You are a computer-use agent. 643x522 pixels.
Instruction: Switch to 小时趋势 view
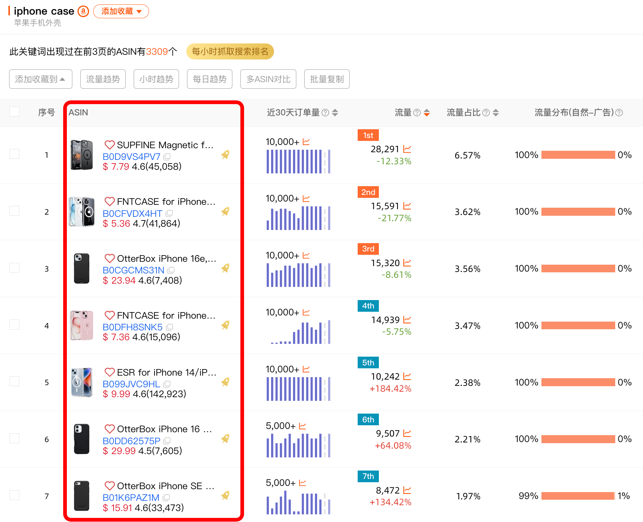click(x=156, y=79)
